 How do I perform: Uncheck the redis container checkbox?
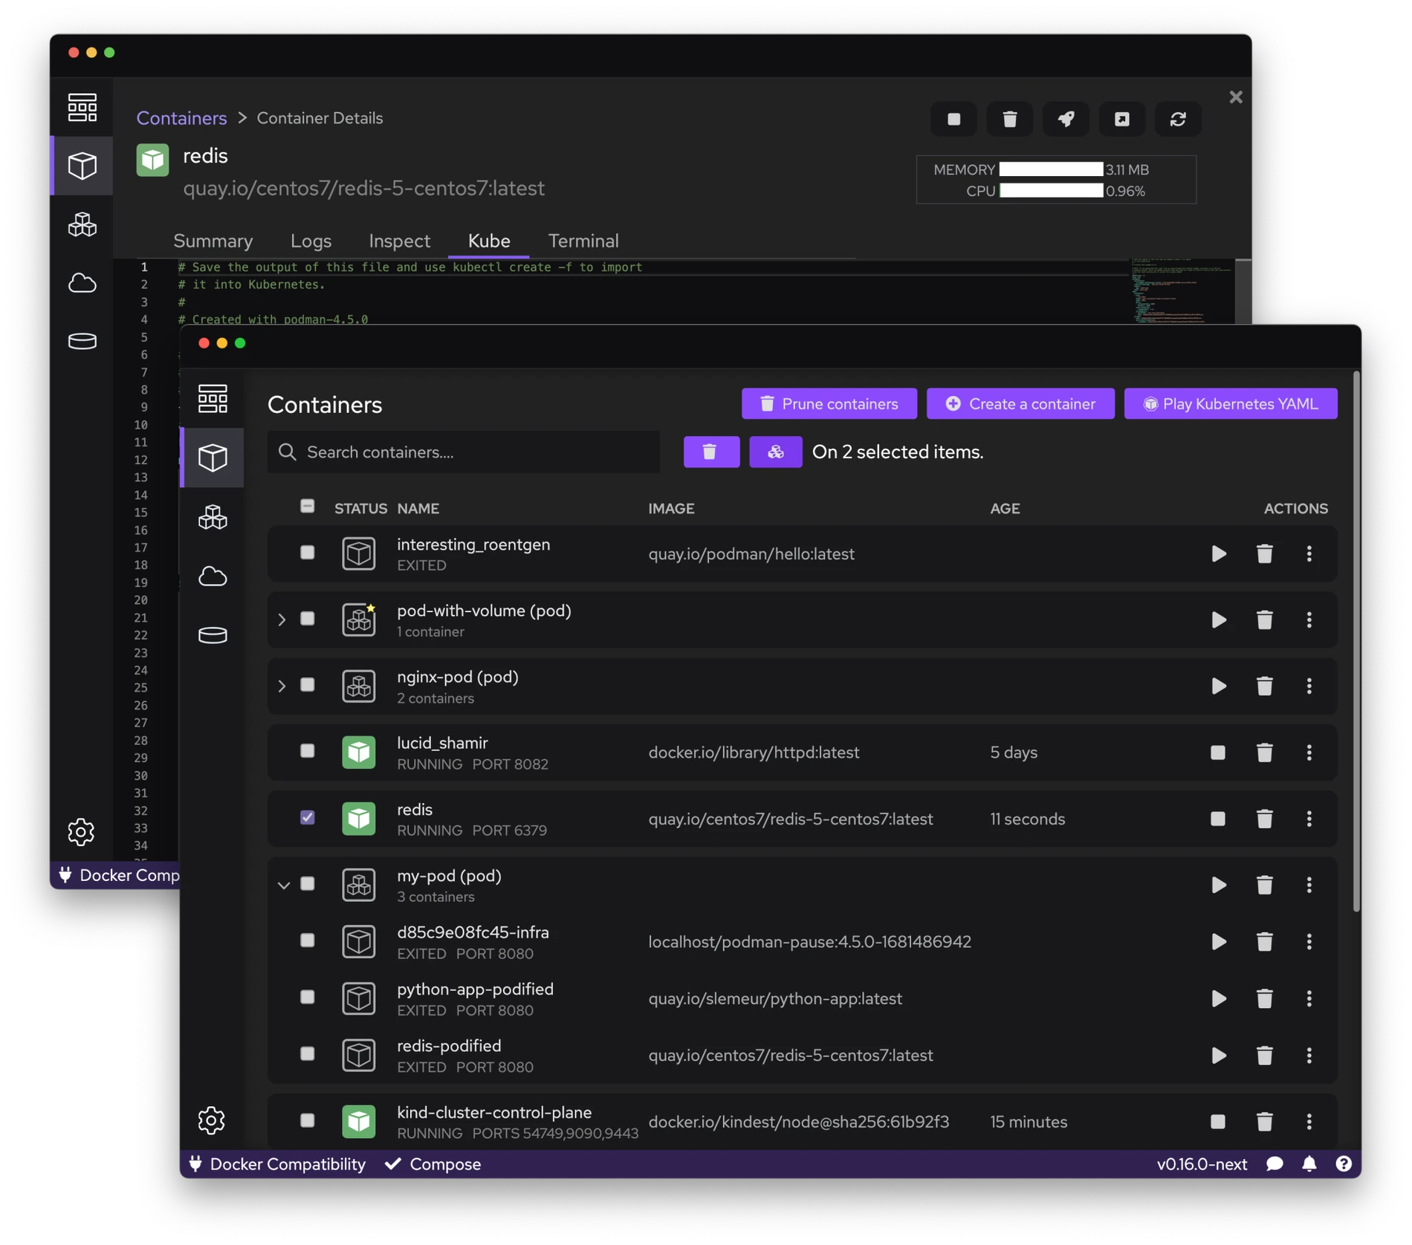tap(307, 817)
